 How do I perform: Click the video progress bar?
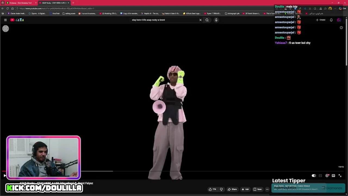[173, 171]
